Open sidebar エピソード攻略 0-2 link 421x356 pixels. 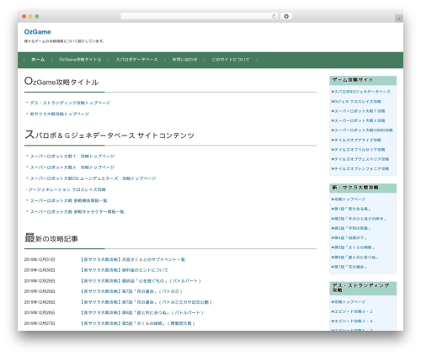click(x=352, y=311)
